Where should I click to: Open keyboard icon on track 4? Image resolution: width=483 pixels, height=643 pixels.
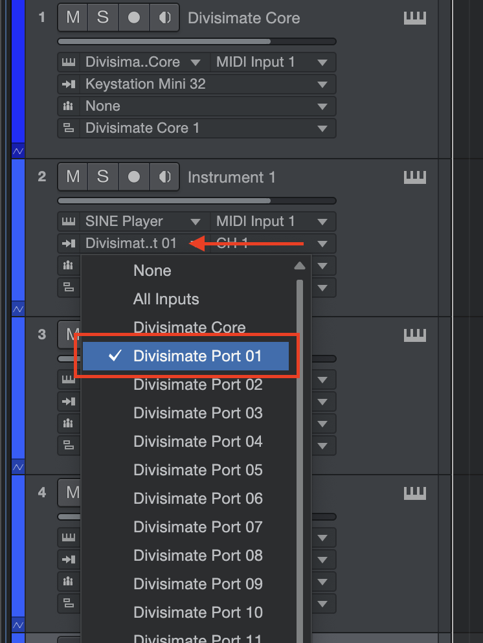415,493
